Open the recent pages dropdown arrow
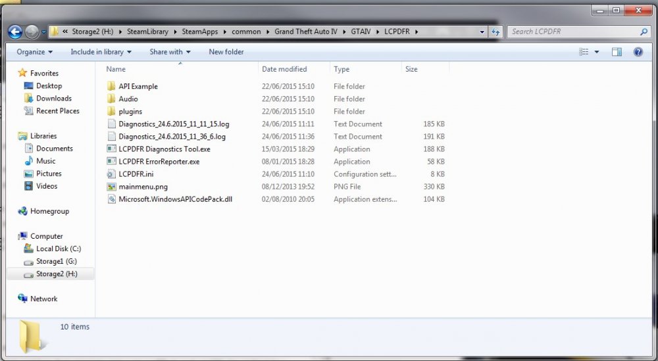This screenshot has width=658, height=361. click(x=43, y=32)
